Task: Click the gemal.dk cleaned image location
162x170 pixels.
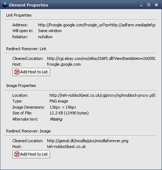Action: point(88,141)
